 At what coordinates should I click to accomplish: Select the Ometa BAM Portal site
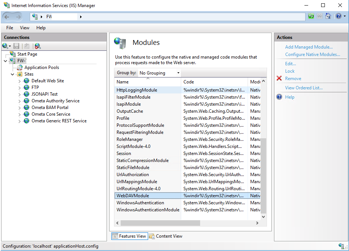point(50,107)
